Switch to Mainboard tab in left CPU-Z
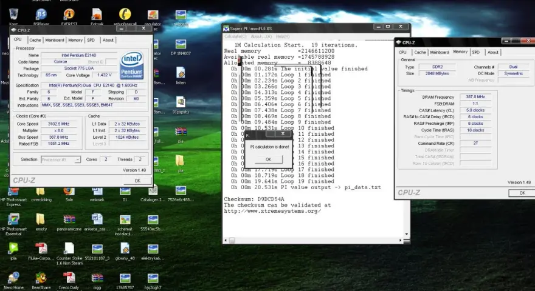The width and height of the screenshot is (535, 291). tap(55, 40)
